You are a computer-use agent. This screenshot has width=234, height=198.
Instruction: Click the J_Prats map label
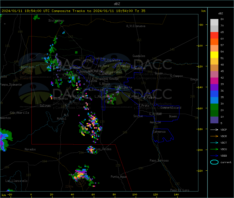click(144, 106)
